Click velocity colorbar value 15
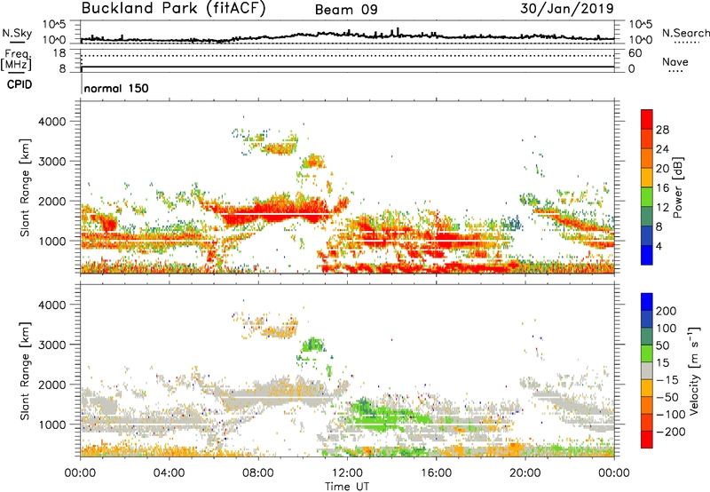This screenshot has width=710, height=492. point(662,362)
